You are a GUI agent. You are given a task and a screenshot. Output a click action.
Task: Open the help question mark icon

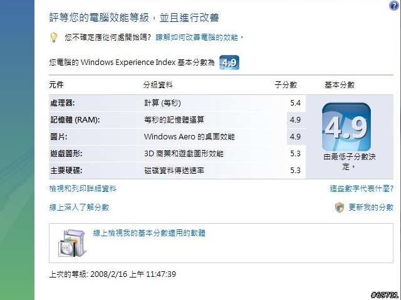coord(394,6)
